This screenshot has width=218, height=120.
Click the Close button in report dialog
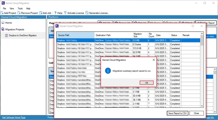(196, 113)
